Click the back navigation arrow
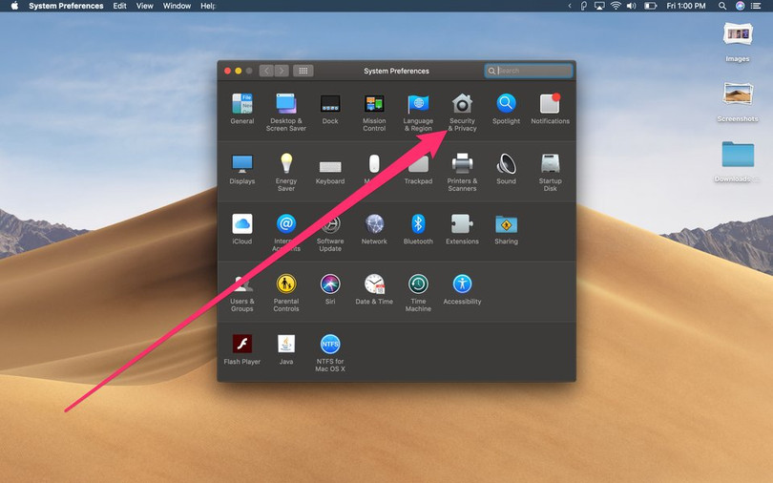Screen dimensions: 773x483 click(x=266, y=71)
